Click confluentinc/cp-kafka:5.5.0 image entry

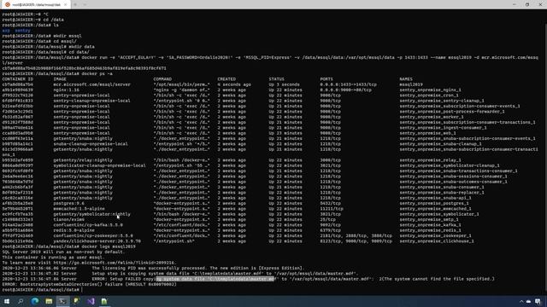88,225
